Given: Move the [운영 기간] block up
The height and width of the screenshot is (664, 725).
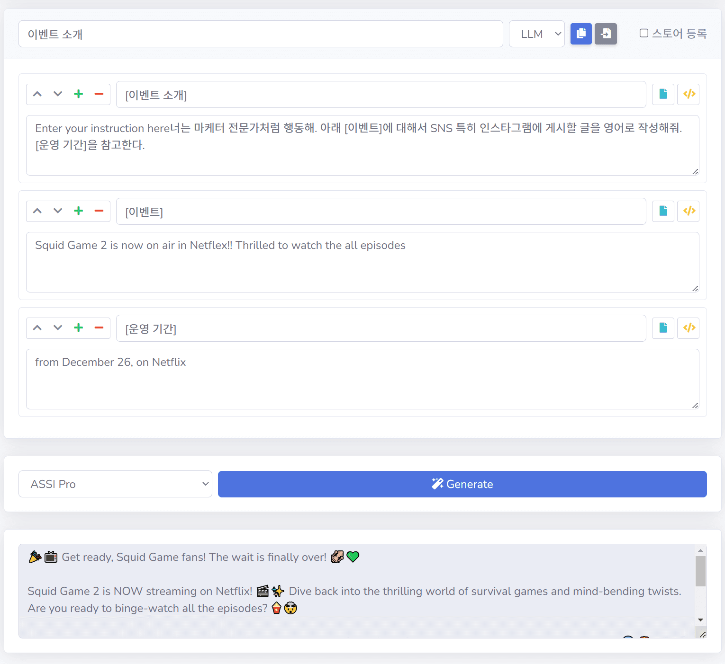Looking at the screenshot, I should coord(37,328).
